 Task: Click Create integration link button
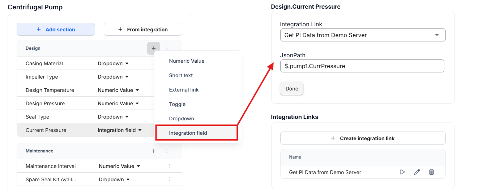tap(363, 138)
